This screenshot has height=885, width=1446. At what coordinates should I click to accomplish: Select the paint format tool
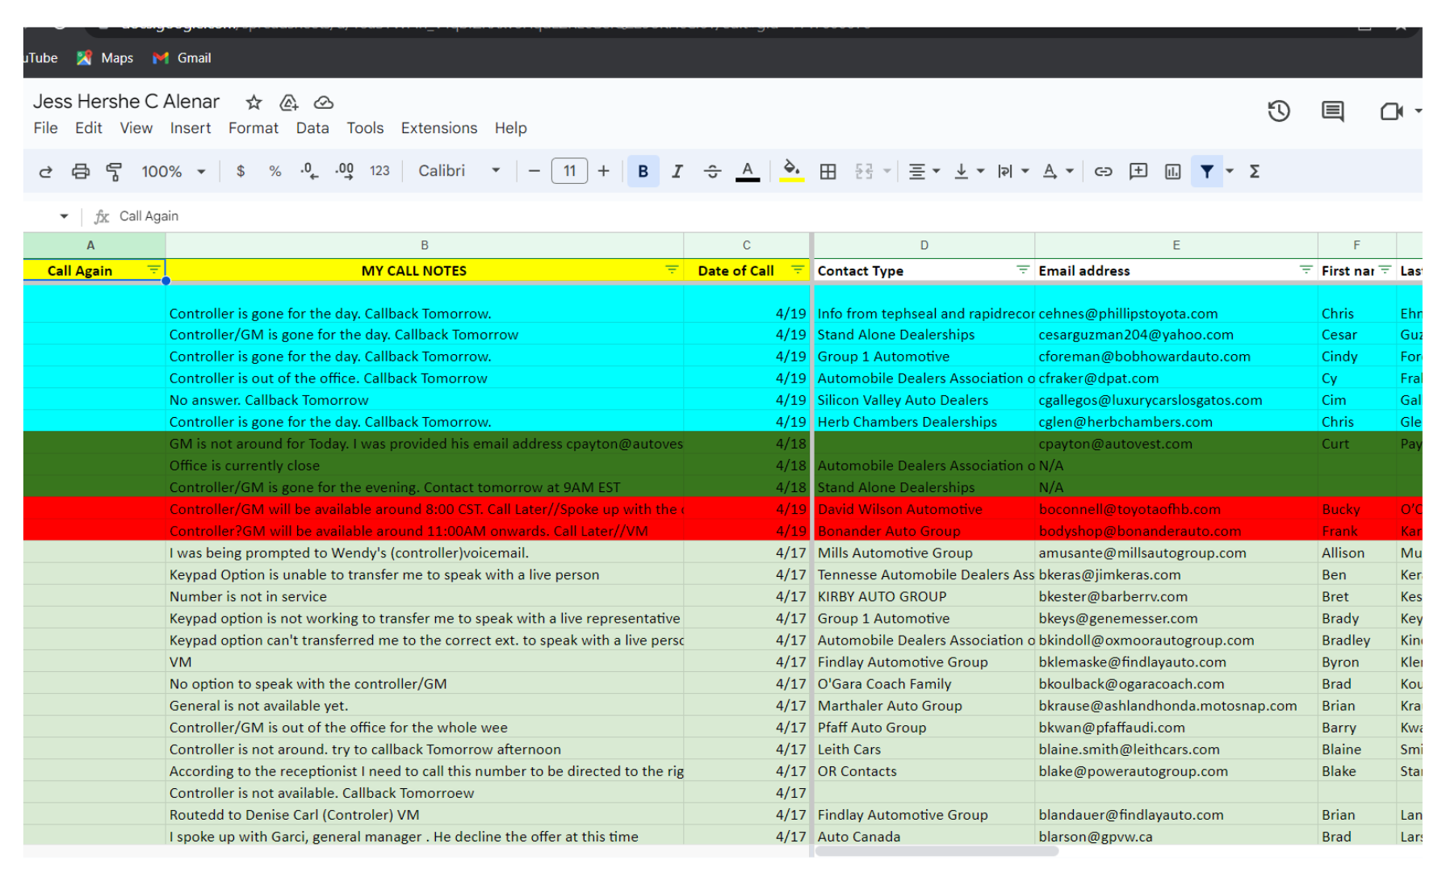(x=114, y=171)
